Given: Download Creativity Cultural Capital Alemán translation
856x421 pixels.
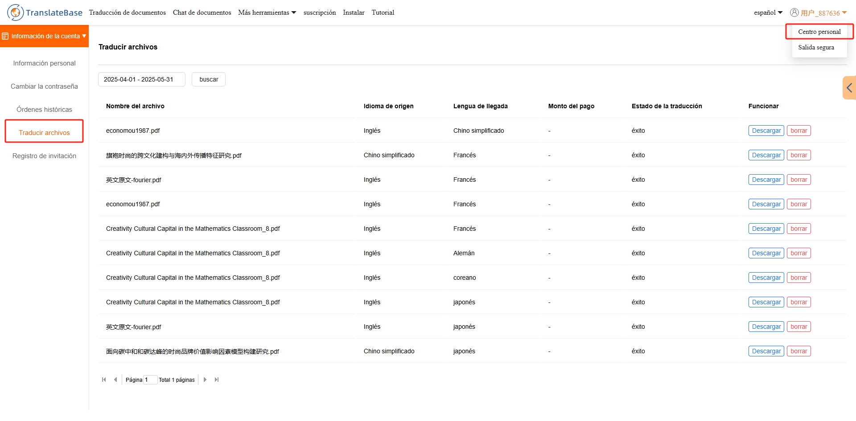Looking at the screenshot, I should tap(766, 253).
